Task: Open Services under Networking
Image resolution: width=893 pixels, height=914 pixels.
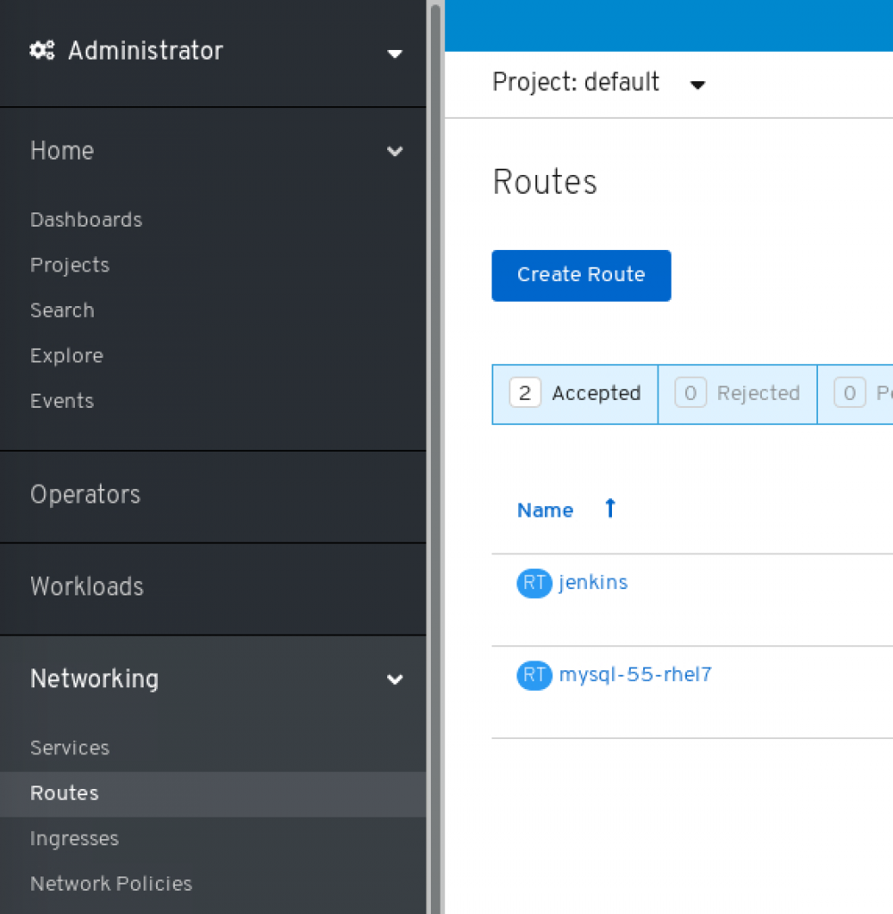Action: click(x=70, y=748)
